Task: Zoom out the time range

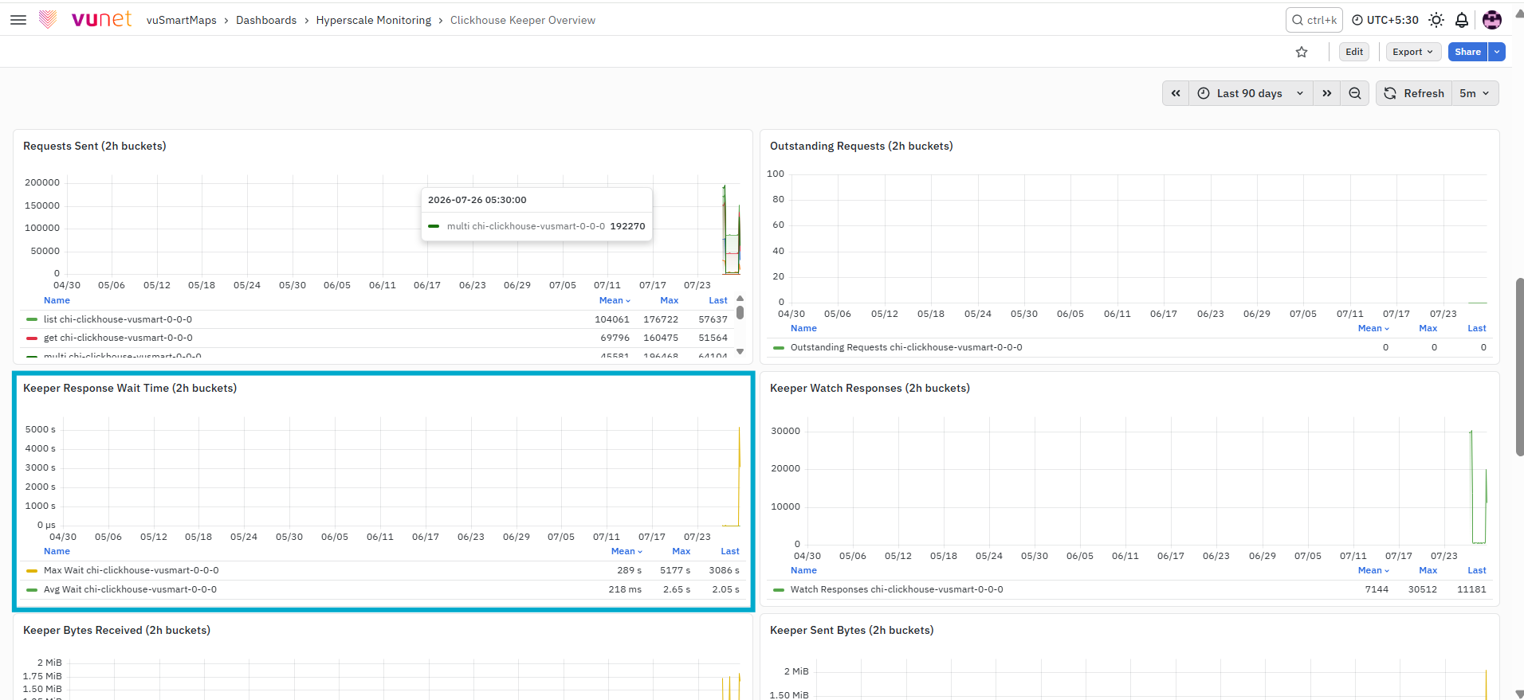Action: coord(1355,93)
